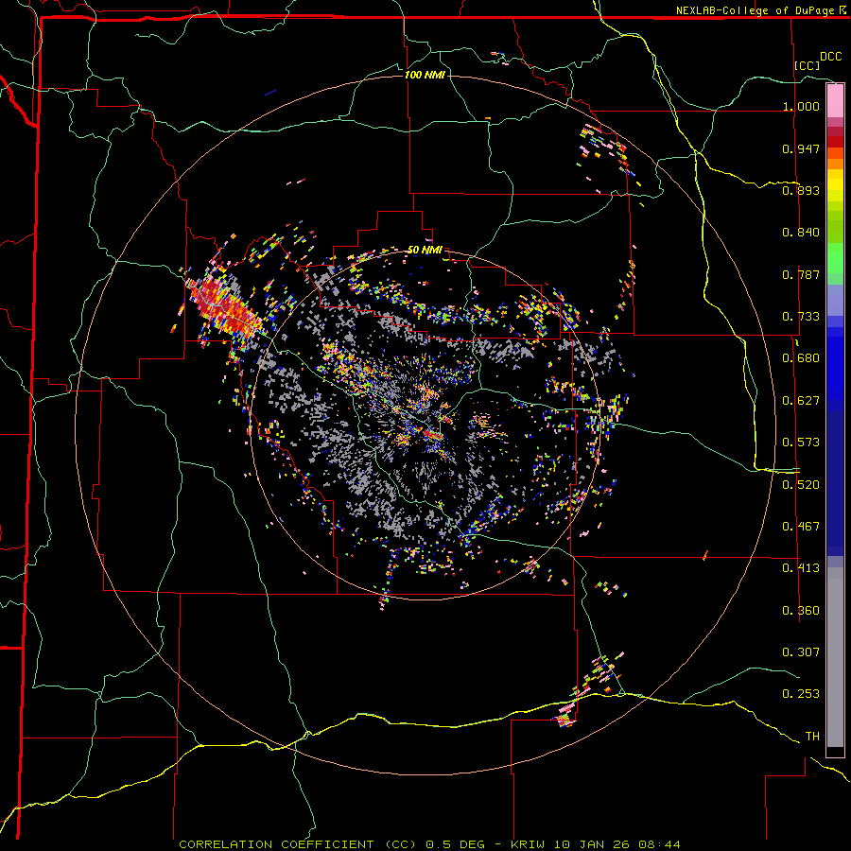Click the 0.947 legend value
Image resolution: width=851 pixels, height=851 pixels.
point(801,148)
